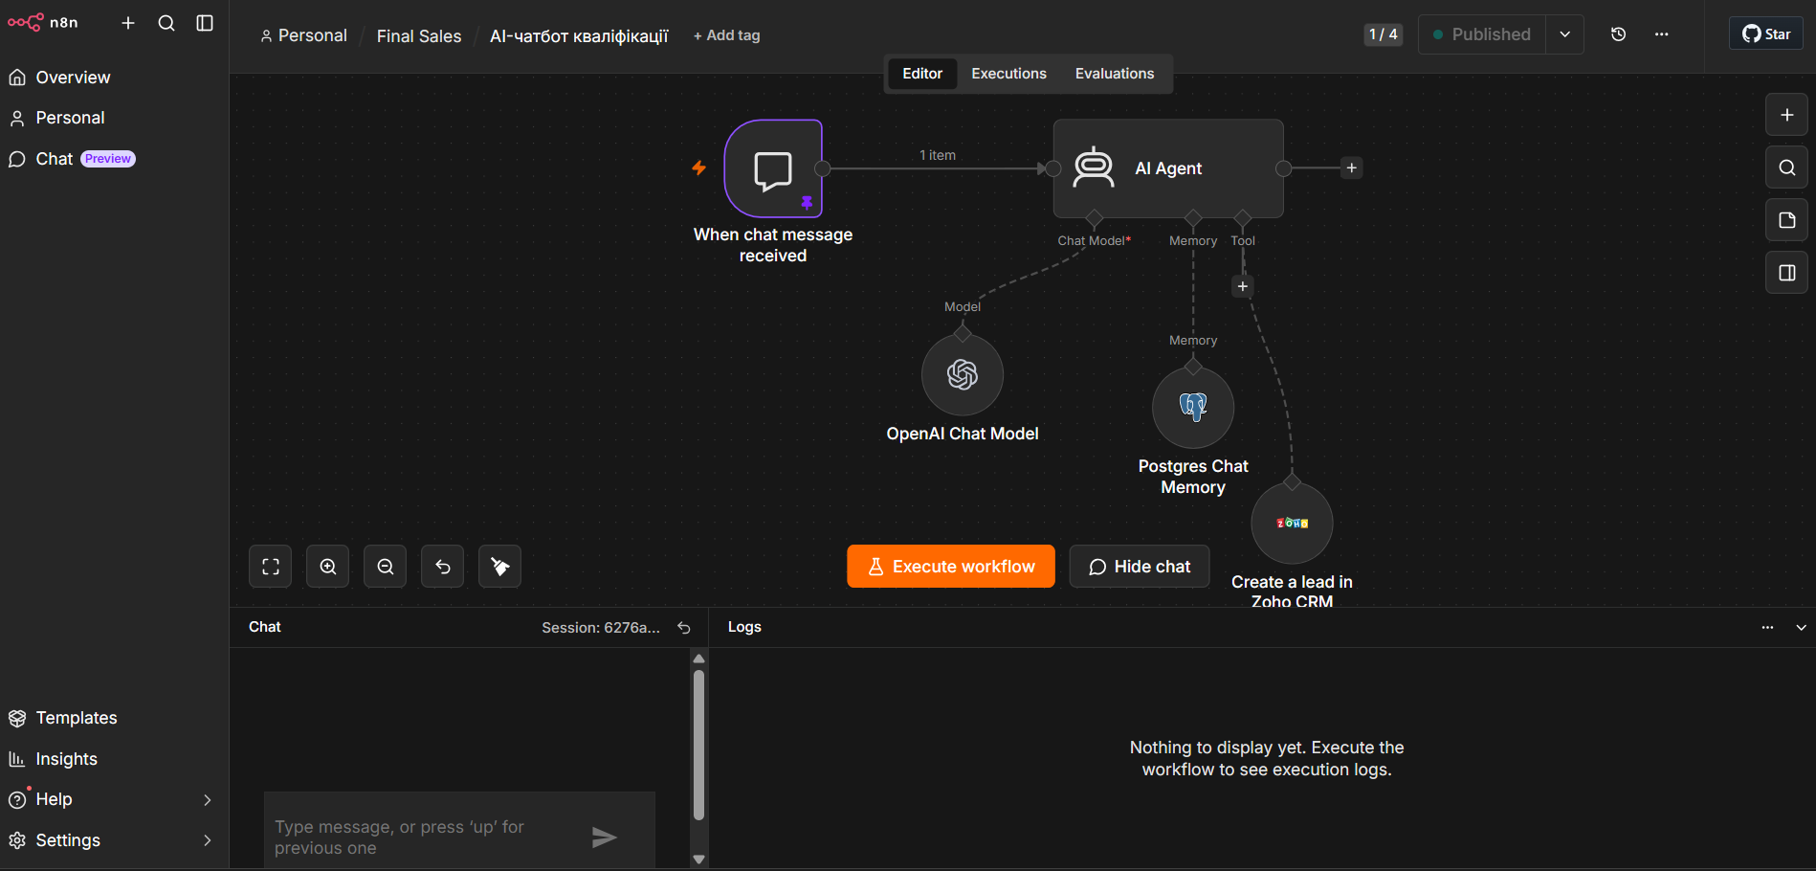Click the n8n logo
Screen dimensions: 1816x871
(43, 22)
